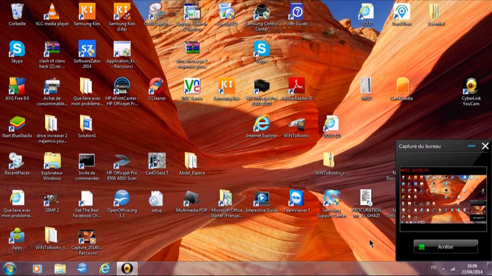Click the Windows Start button

click(10, 269)
